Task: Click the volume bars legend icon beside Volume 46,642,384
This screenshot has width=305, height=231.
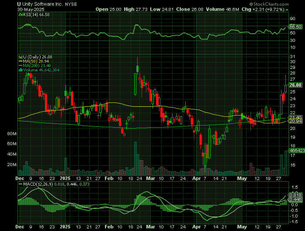Action: (20, 70)
